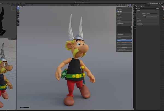
Task: Expand the Viewport Display panel
Action: point(140,23)
